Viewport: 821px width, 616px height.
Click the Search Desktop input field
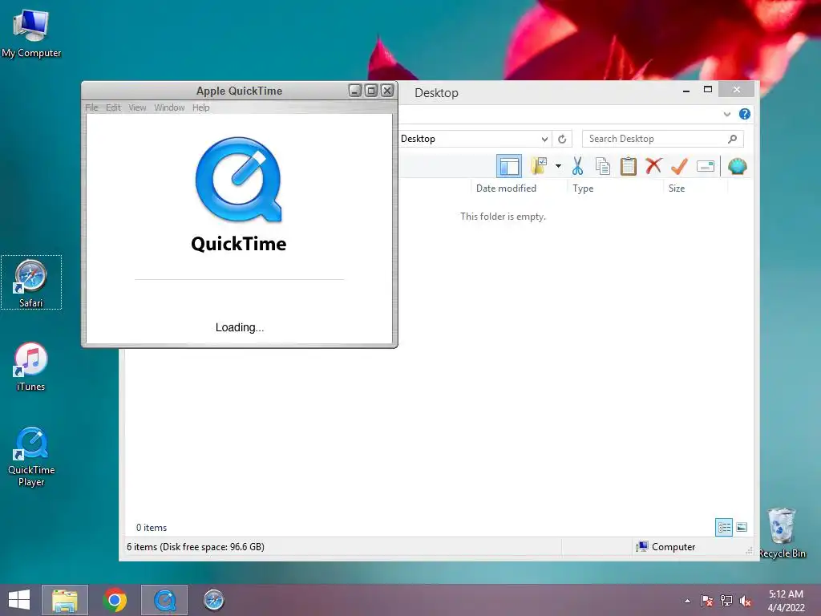coord(662,139)
